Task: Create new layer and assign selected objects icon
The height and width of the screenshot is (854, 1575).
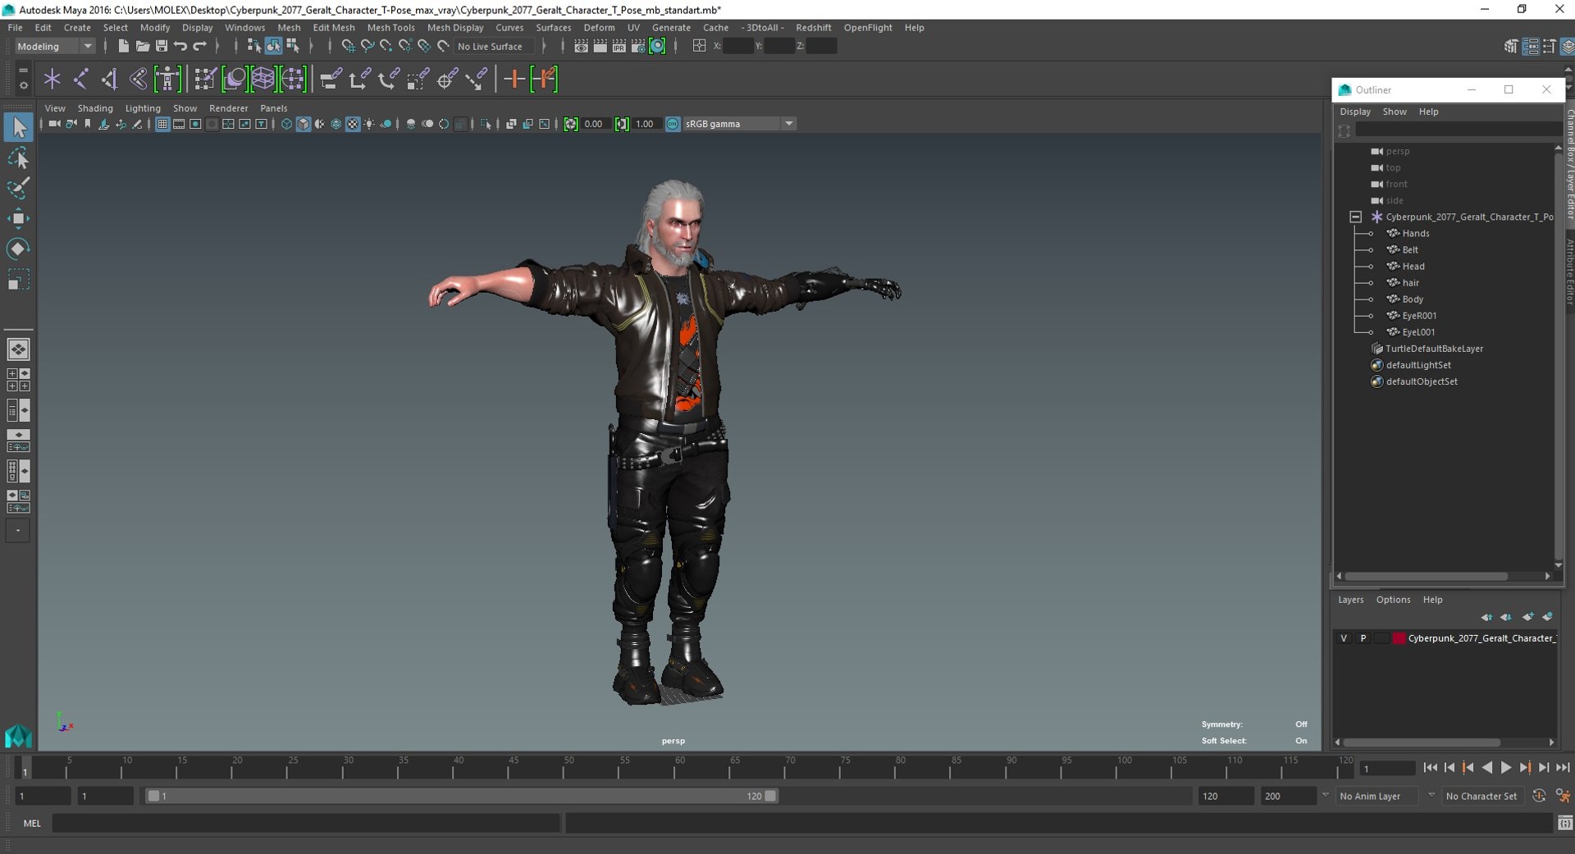Action: pos(1548,617)
